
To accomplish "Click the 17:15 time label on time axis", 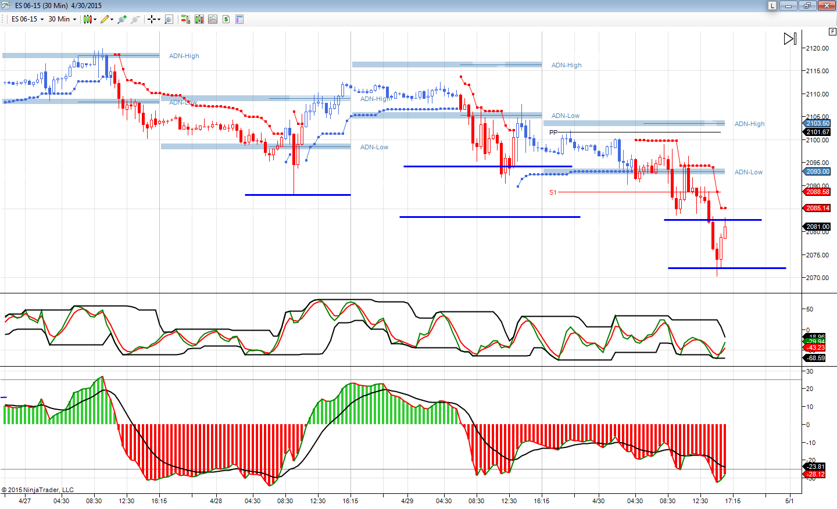I will 733,501.
